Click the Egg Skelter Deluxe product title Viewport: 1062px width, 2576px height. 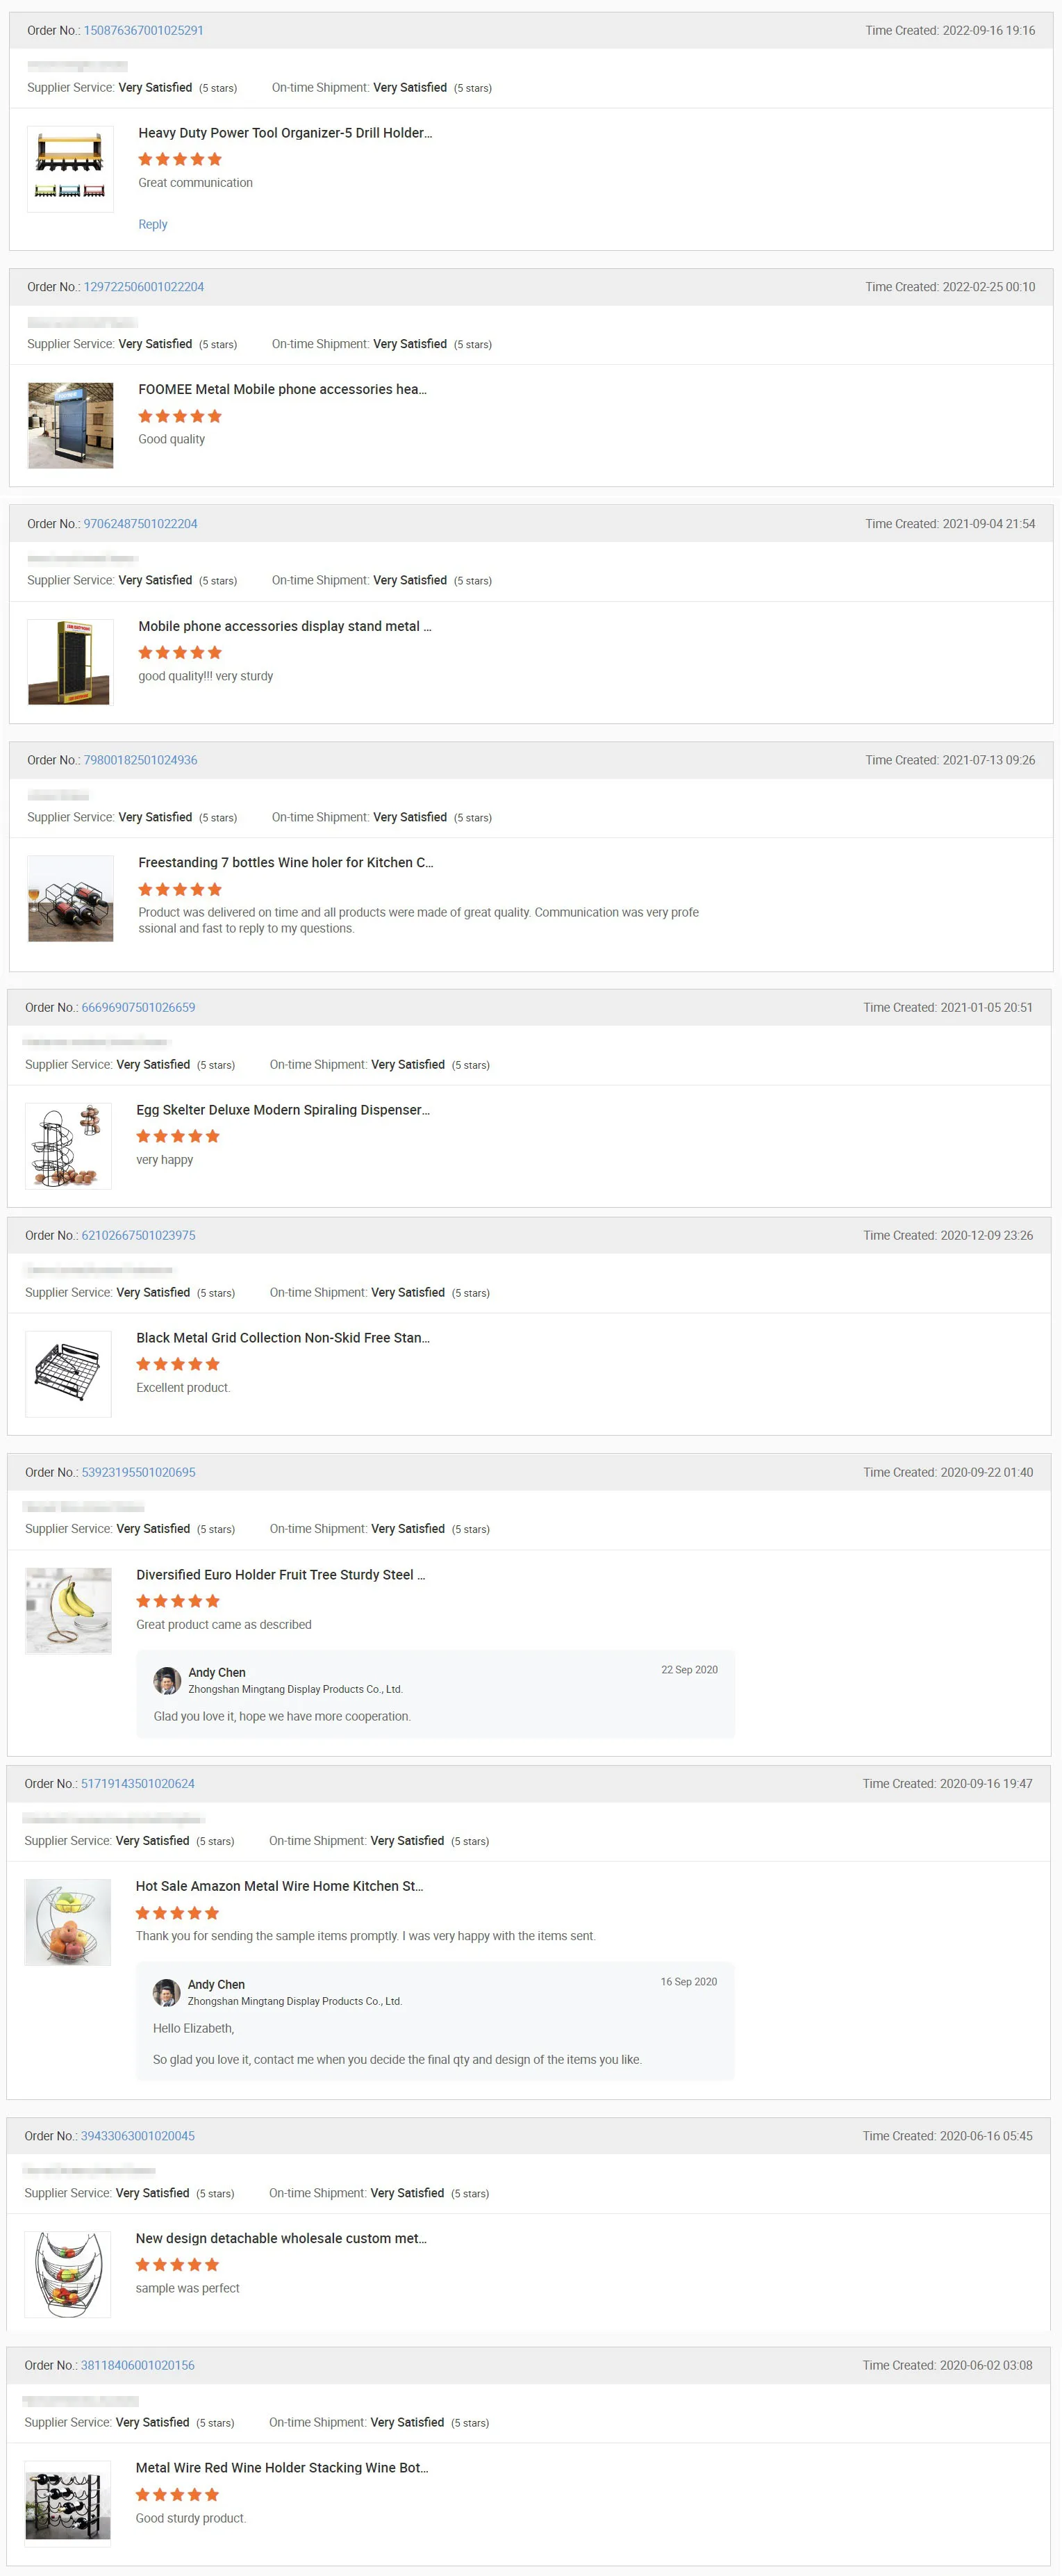[x=283, y=1110]
